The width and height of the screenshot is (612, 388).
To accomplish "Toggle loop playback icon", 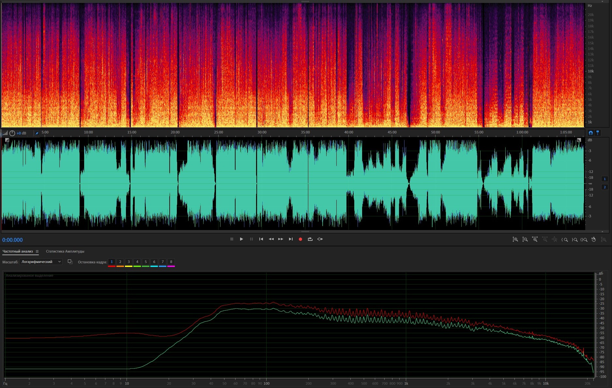I will coord(310,239).
